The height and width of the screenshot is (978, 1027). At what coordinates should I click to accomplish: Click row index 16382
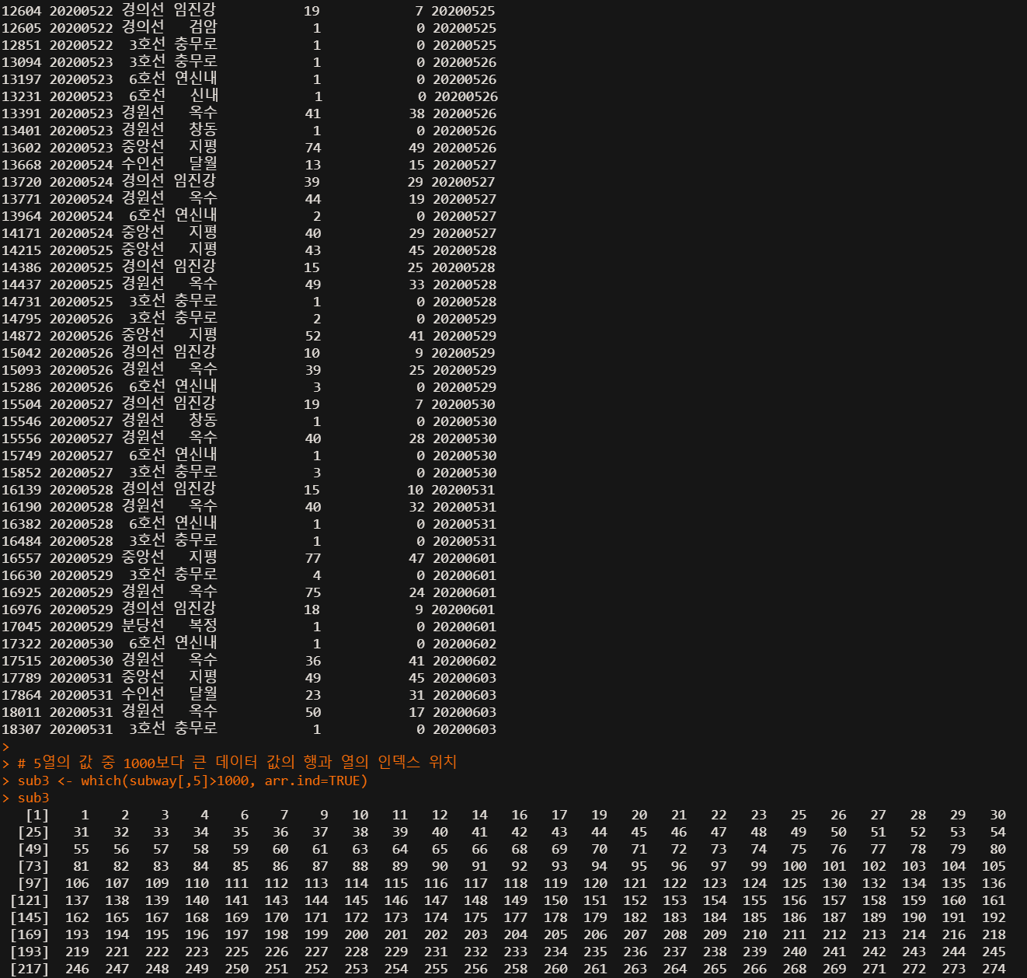click(21, 524)
